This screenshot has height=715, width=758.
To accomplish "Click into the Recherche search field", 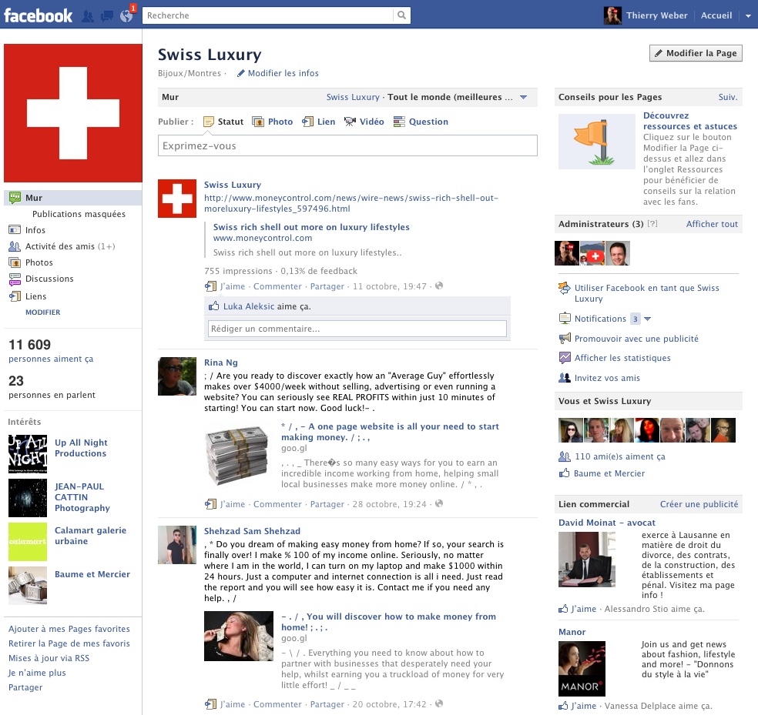I will click(268, 15).
